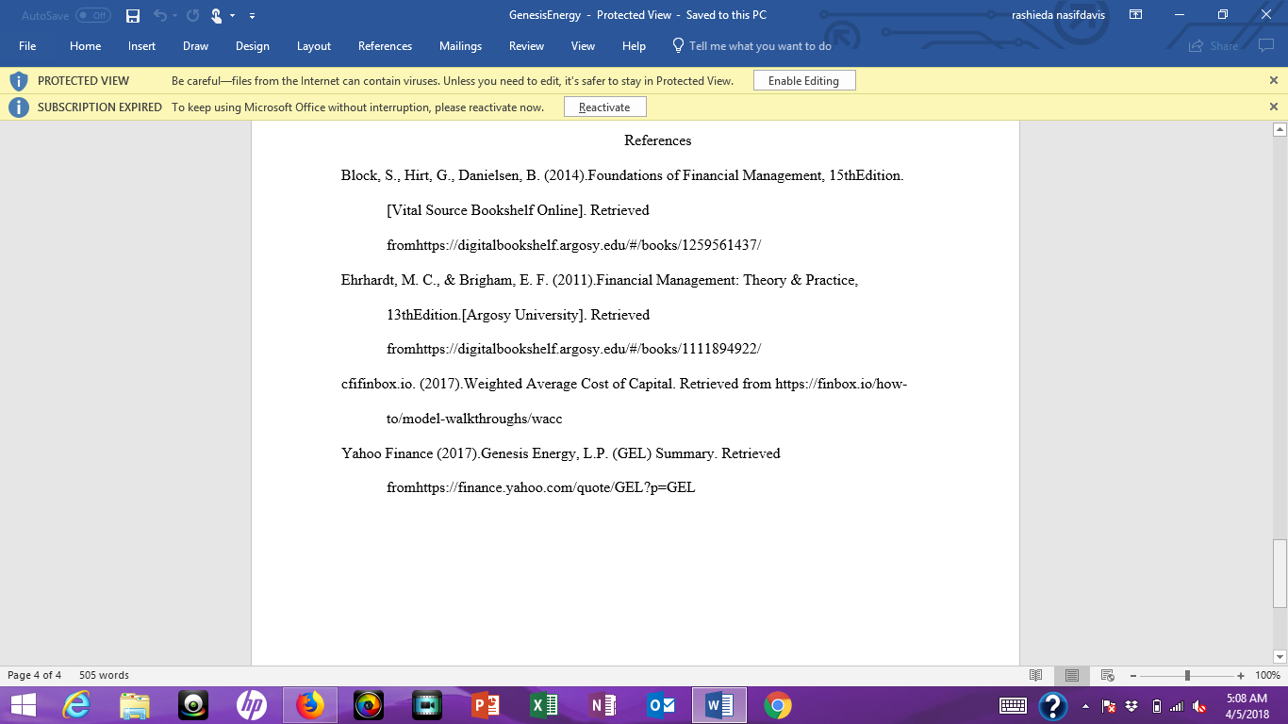Open the File menu
This screenshot has height=724, width=1288.
coord(27,46)
